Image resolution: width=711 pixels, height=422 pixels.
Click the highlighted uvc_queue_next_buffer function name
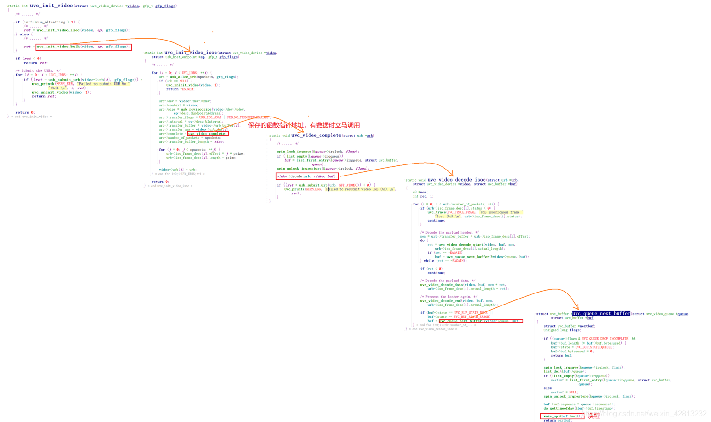click(601, 313)
